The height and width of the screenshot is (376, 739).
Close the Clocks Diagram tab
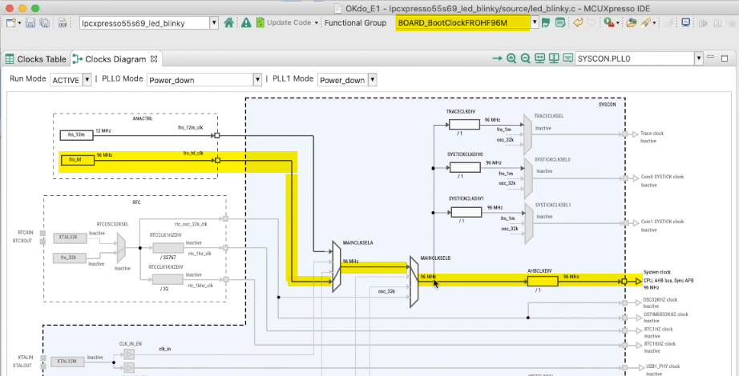[155, 59]
